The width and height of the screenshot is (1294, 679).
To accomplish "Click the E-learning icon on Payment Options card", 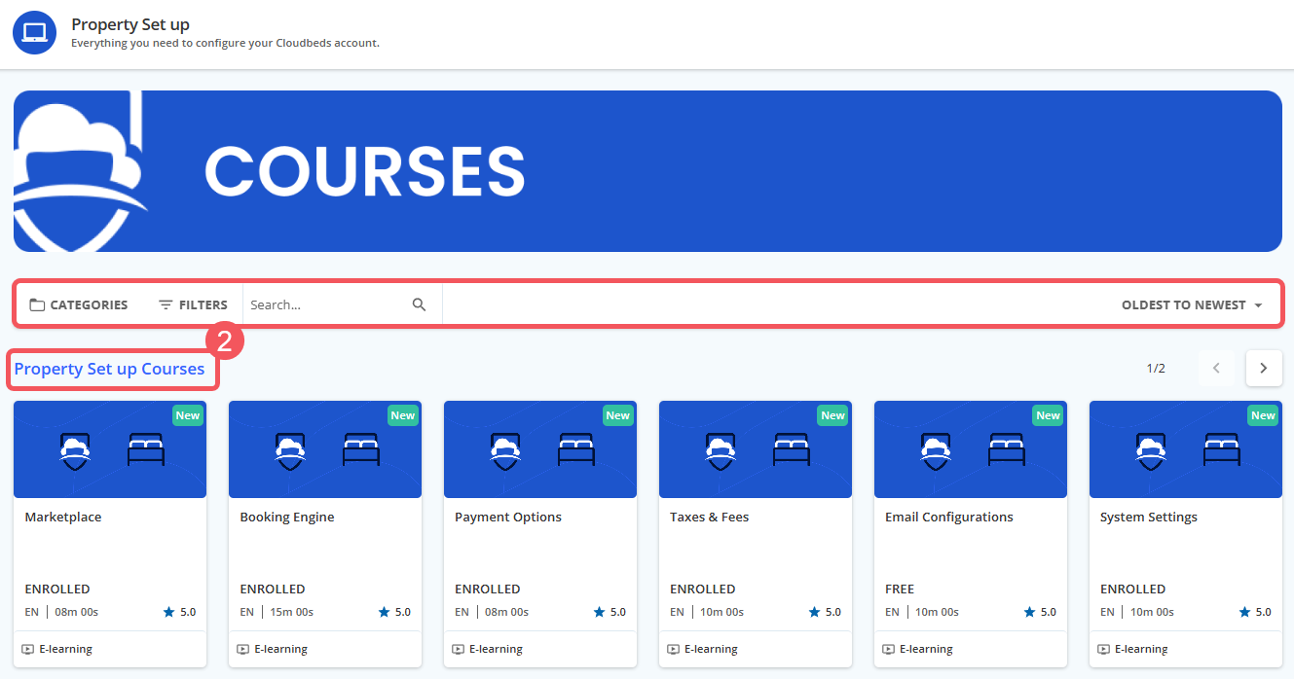I will (459, 649).
